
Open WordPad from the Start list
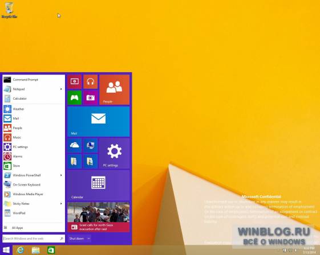click(34, 213)
